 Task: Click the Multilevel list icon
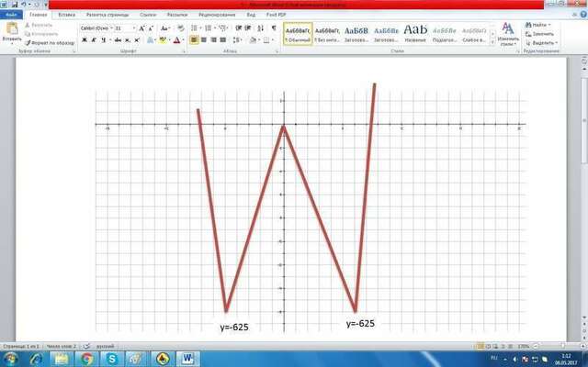[x=222, y=28]
